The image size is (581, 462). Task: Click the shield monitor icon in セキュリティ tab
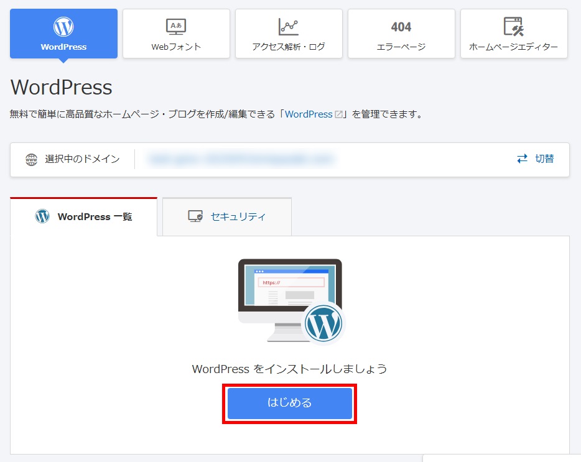195,216
